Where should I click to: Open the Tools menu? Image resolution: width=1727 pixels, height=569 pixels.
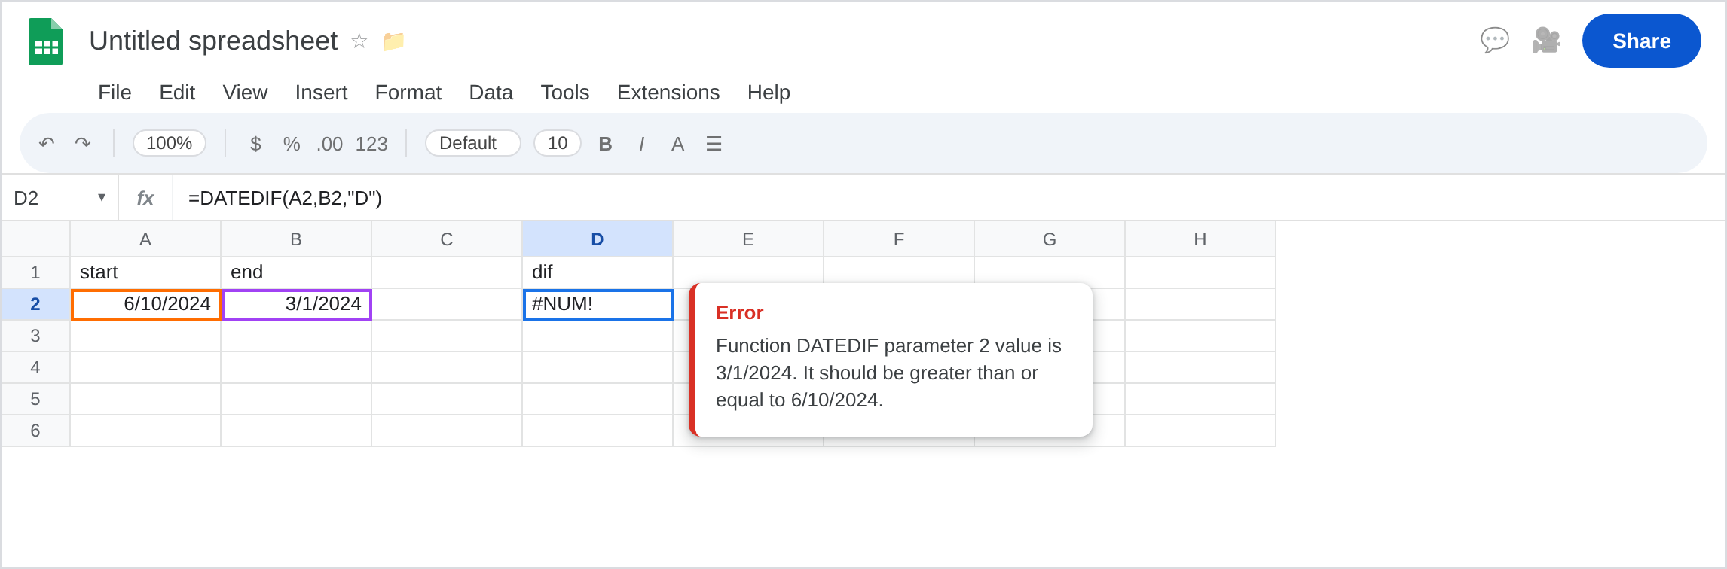click(x=565, y=93)
